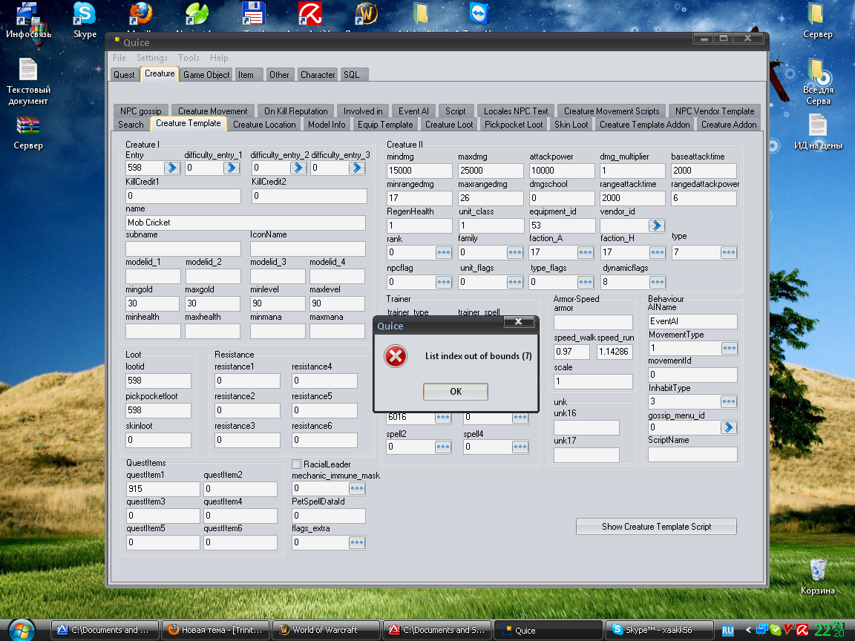The image size is (855, 641).
Task: Click the equipment_id field showing 53
Action: [562, 225]
